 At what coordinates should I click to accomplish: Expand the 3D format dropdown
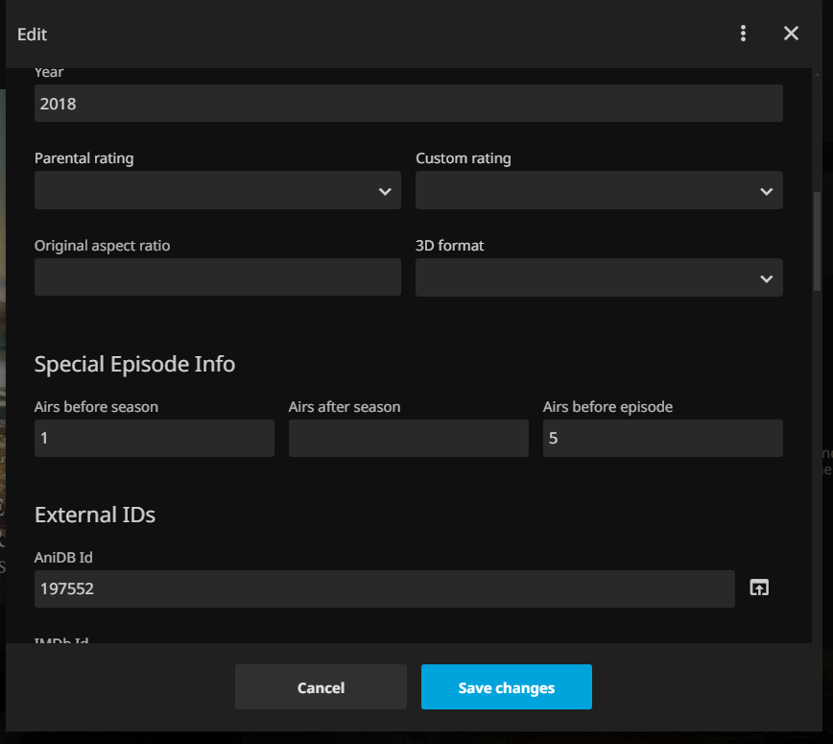(599, 277)
